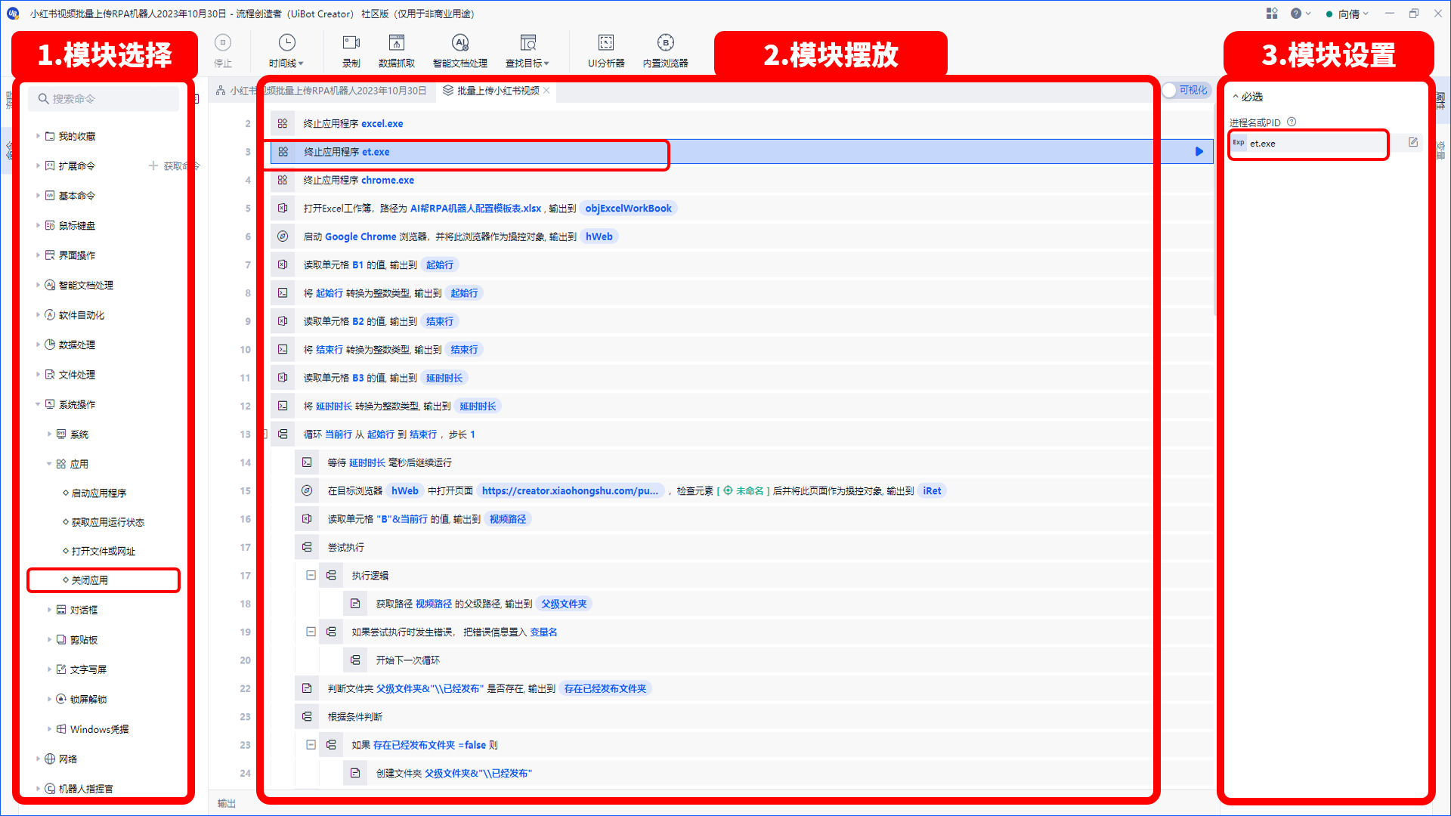Viewport: 1451px width, 816px height.
Task: Expand the 对话框 tree node
Action: tap(49, 610)
